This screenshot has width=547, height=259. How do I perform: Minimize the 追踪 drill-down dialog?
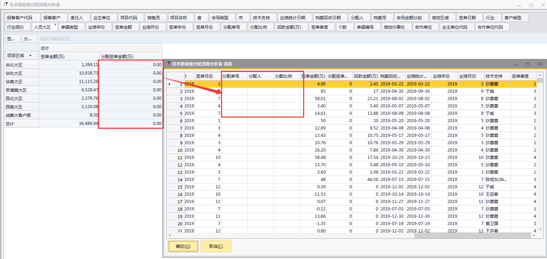515,64
